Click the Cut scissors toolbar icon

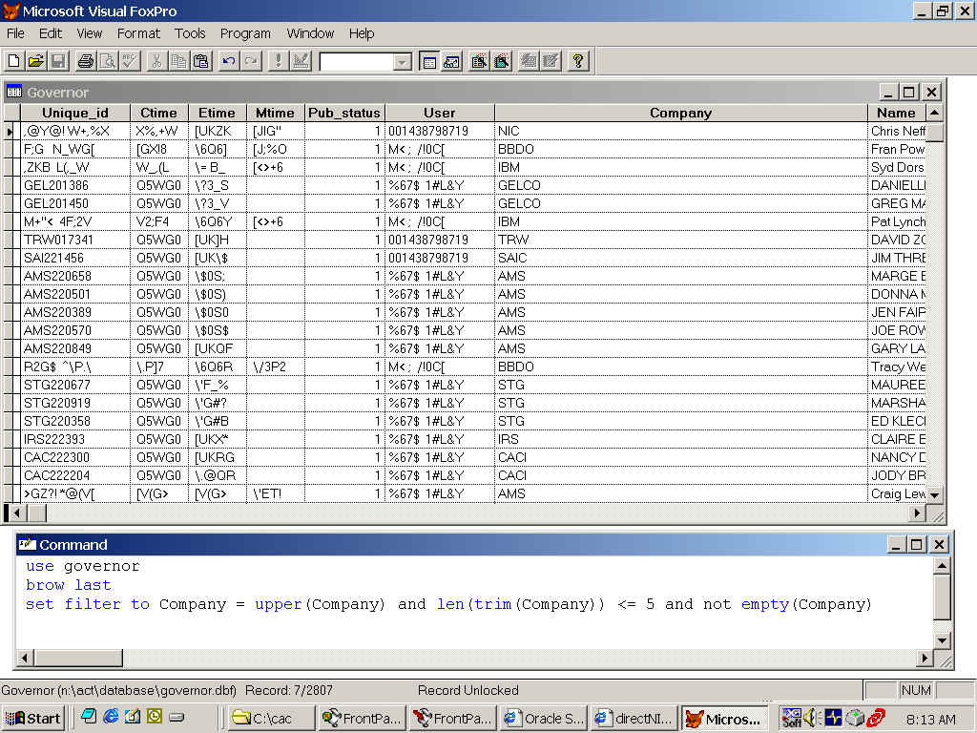click(156, 61)
